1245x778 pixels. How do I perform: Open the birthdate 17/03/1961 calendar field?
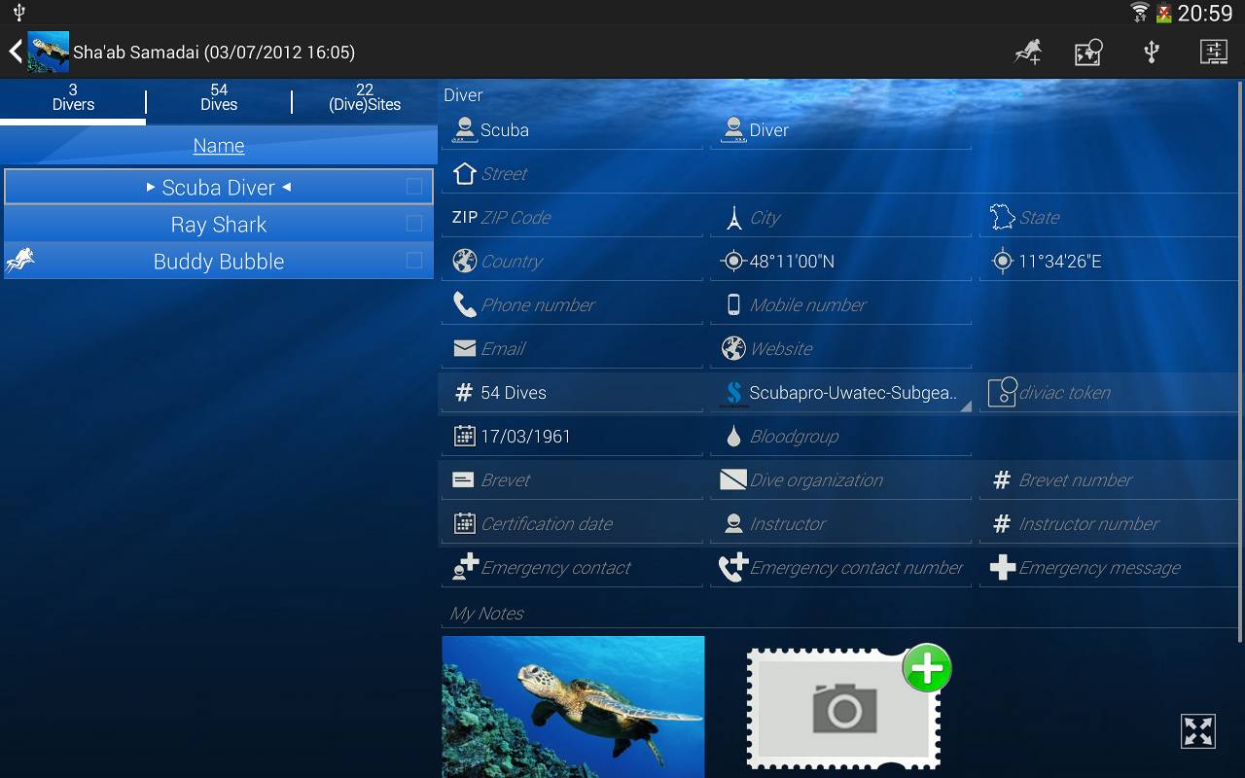pyautogui.click(x=572, y=435)
